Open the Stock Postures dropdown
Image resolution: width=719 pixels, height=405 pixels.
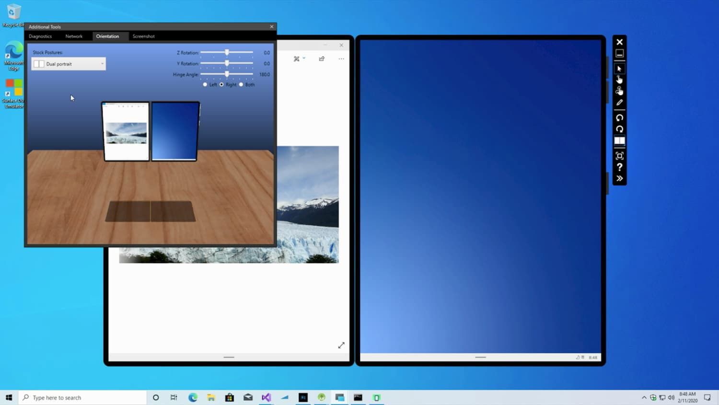click(68, 63)
